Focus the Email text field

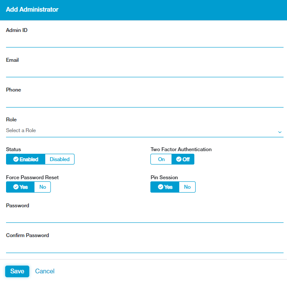(144, 71)
